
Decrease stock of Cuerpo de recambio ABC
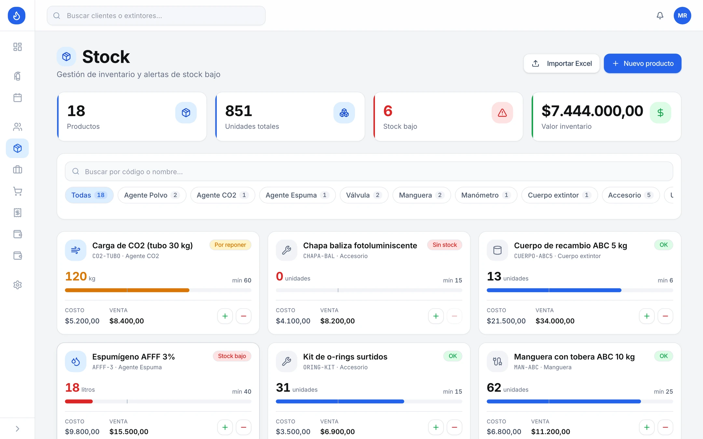pos(665,316)
